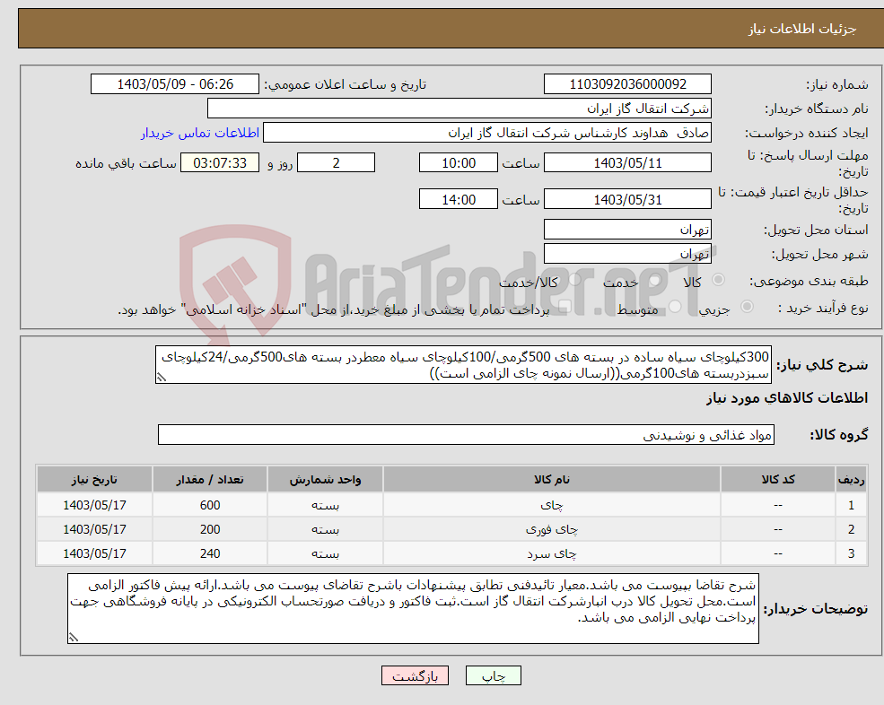The height and width of the screenshot is (705, 884).
Task: Select the کالا radio button
Action: [718, 280]
